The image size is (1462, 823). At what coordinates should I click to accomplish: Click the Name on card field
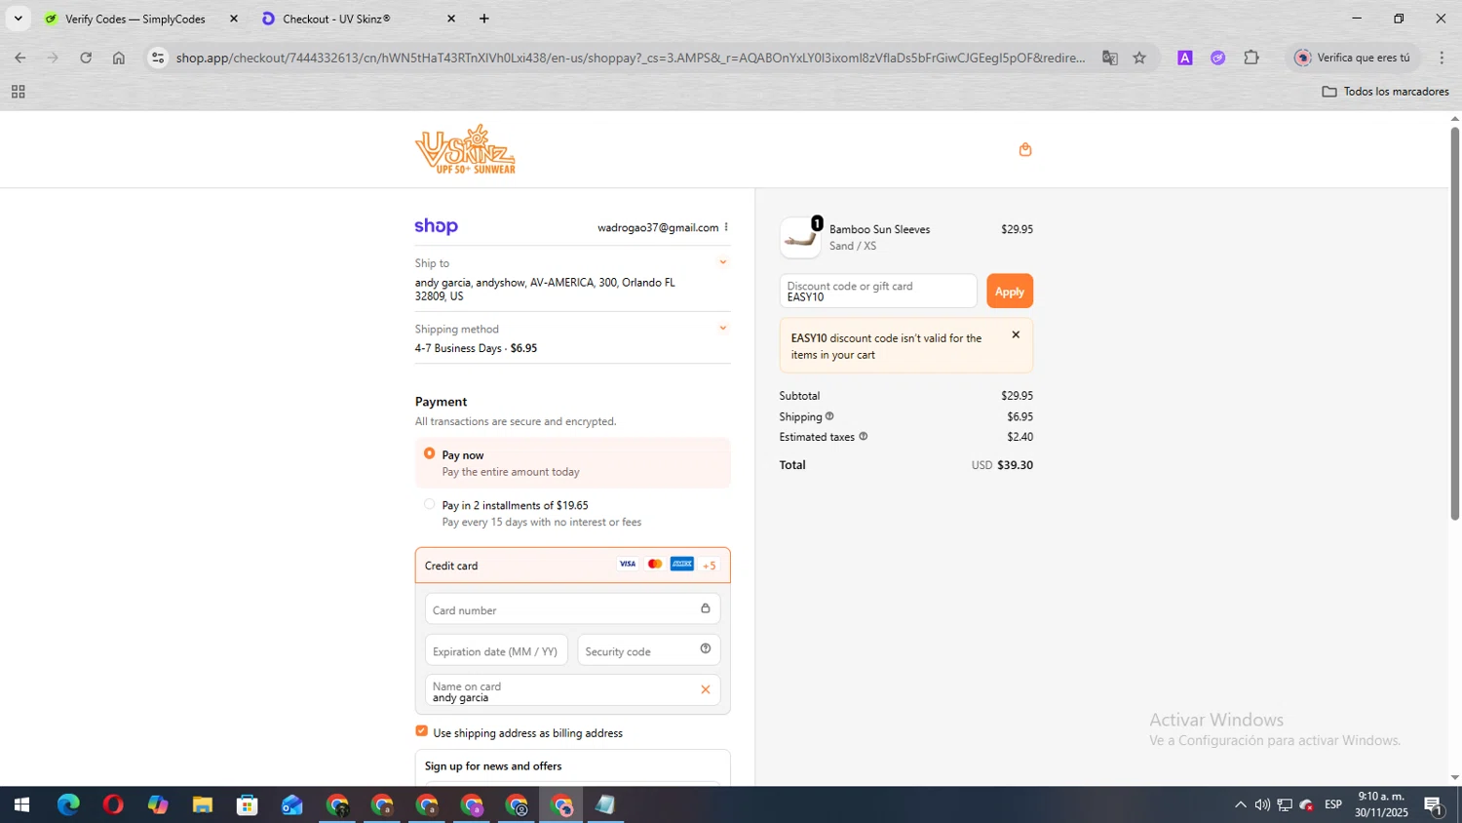coord(572,690)
